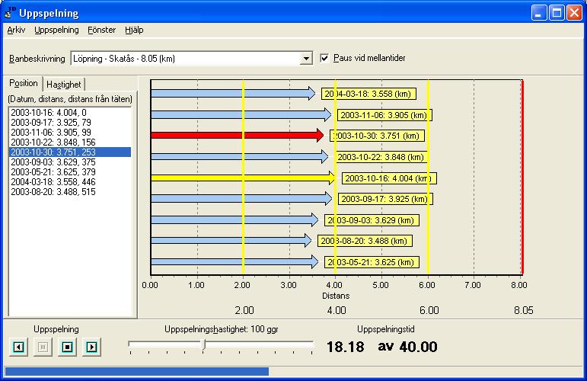
Task: Select list row 2003-09-17: 3.925, 79
Action: [x=70, y=122]
